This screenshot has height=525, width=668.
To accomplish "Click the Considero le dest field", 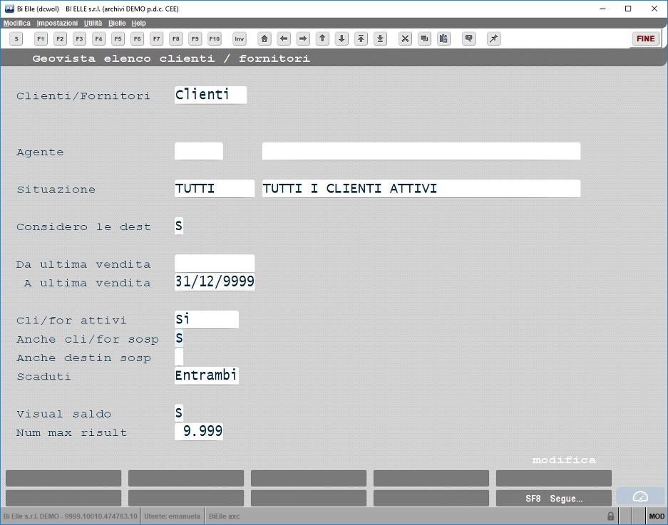I will [179, 226].
